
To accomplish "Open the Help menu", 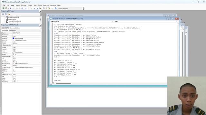I will tap(59, 5).
